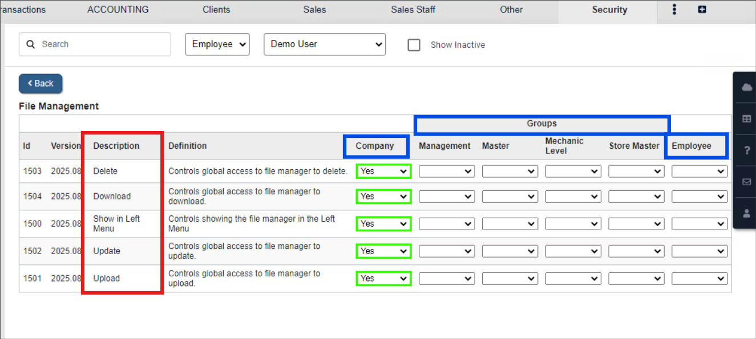Toggle the Show Inactive checkbox

click(414, 45)
